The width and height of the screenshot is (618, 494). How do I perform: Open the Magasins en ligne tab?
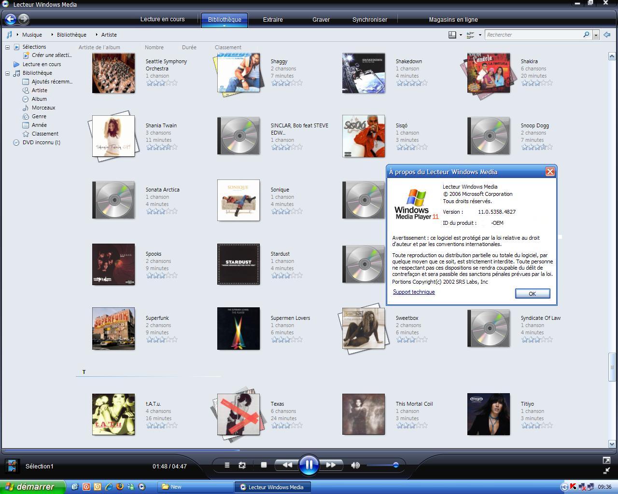453,20
